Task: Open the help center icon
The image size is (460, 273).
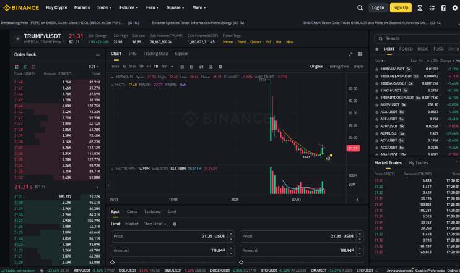Action: point(443,7)
